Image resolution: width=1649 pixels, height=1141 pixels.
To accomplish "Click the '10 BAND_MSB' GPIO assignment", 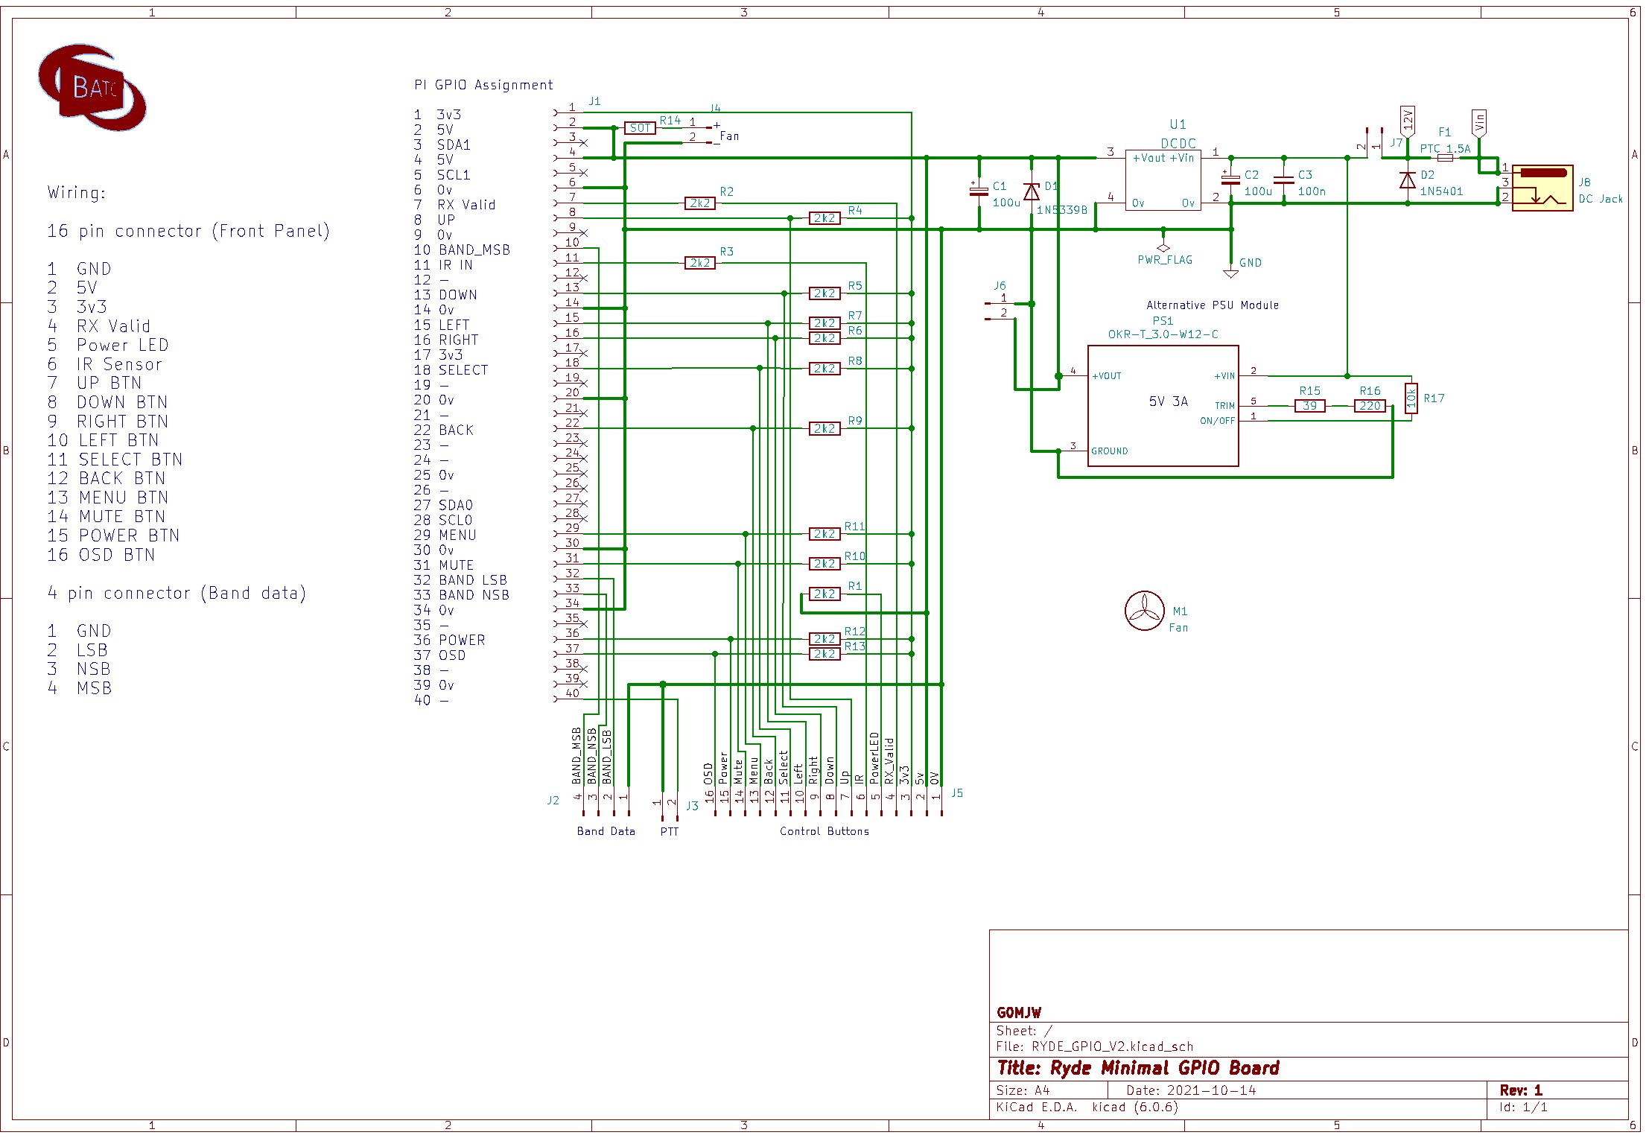I will pyautogui.click(x=462, y=250).
